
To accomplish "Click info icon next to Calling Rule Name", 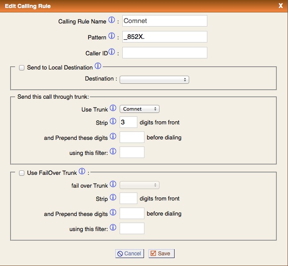I will tap(112, 20).
